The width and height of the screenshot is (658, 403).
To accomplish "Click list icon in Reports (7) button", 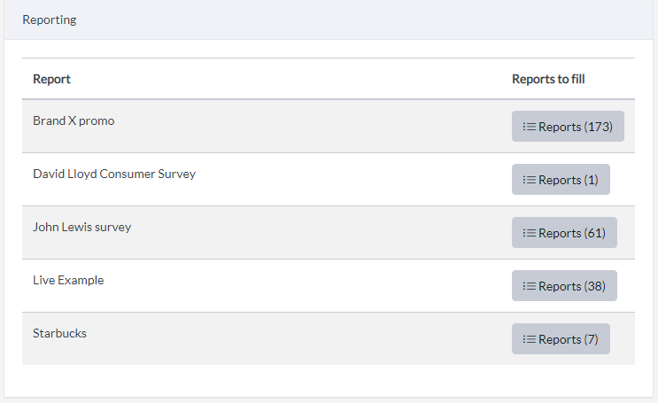I will pyautogui.click(x=530, y=338).
